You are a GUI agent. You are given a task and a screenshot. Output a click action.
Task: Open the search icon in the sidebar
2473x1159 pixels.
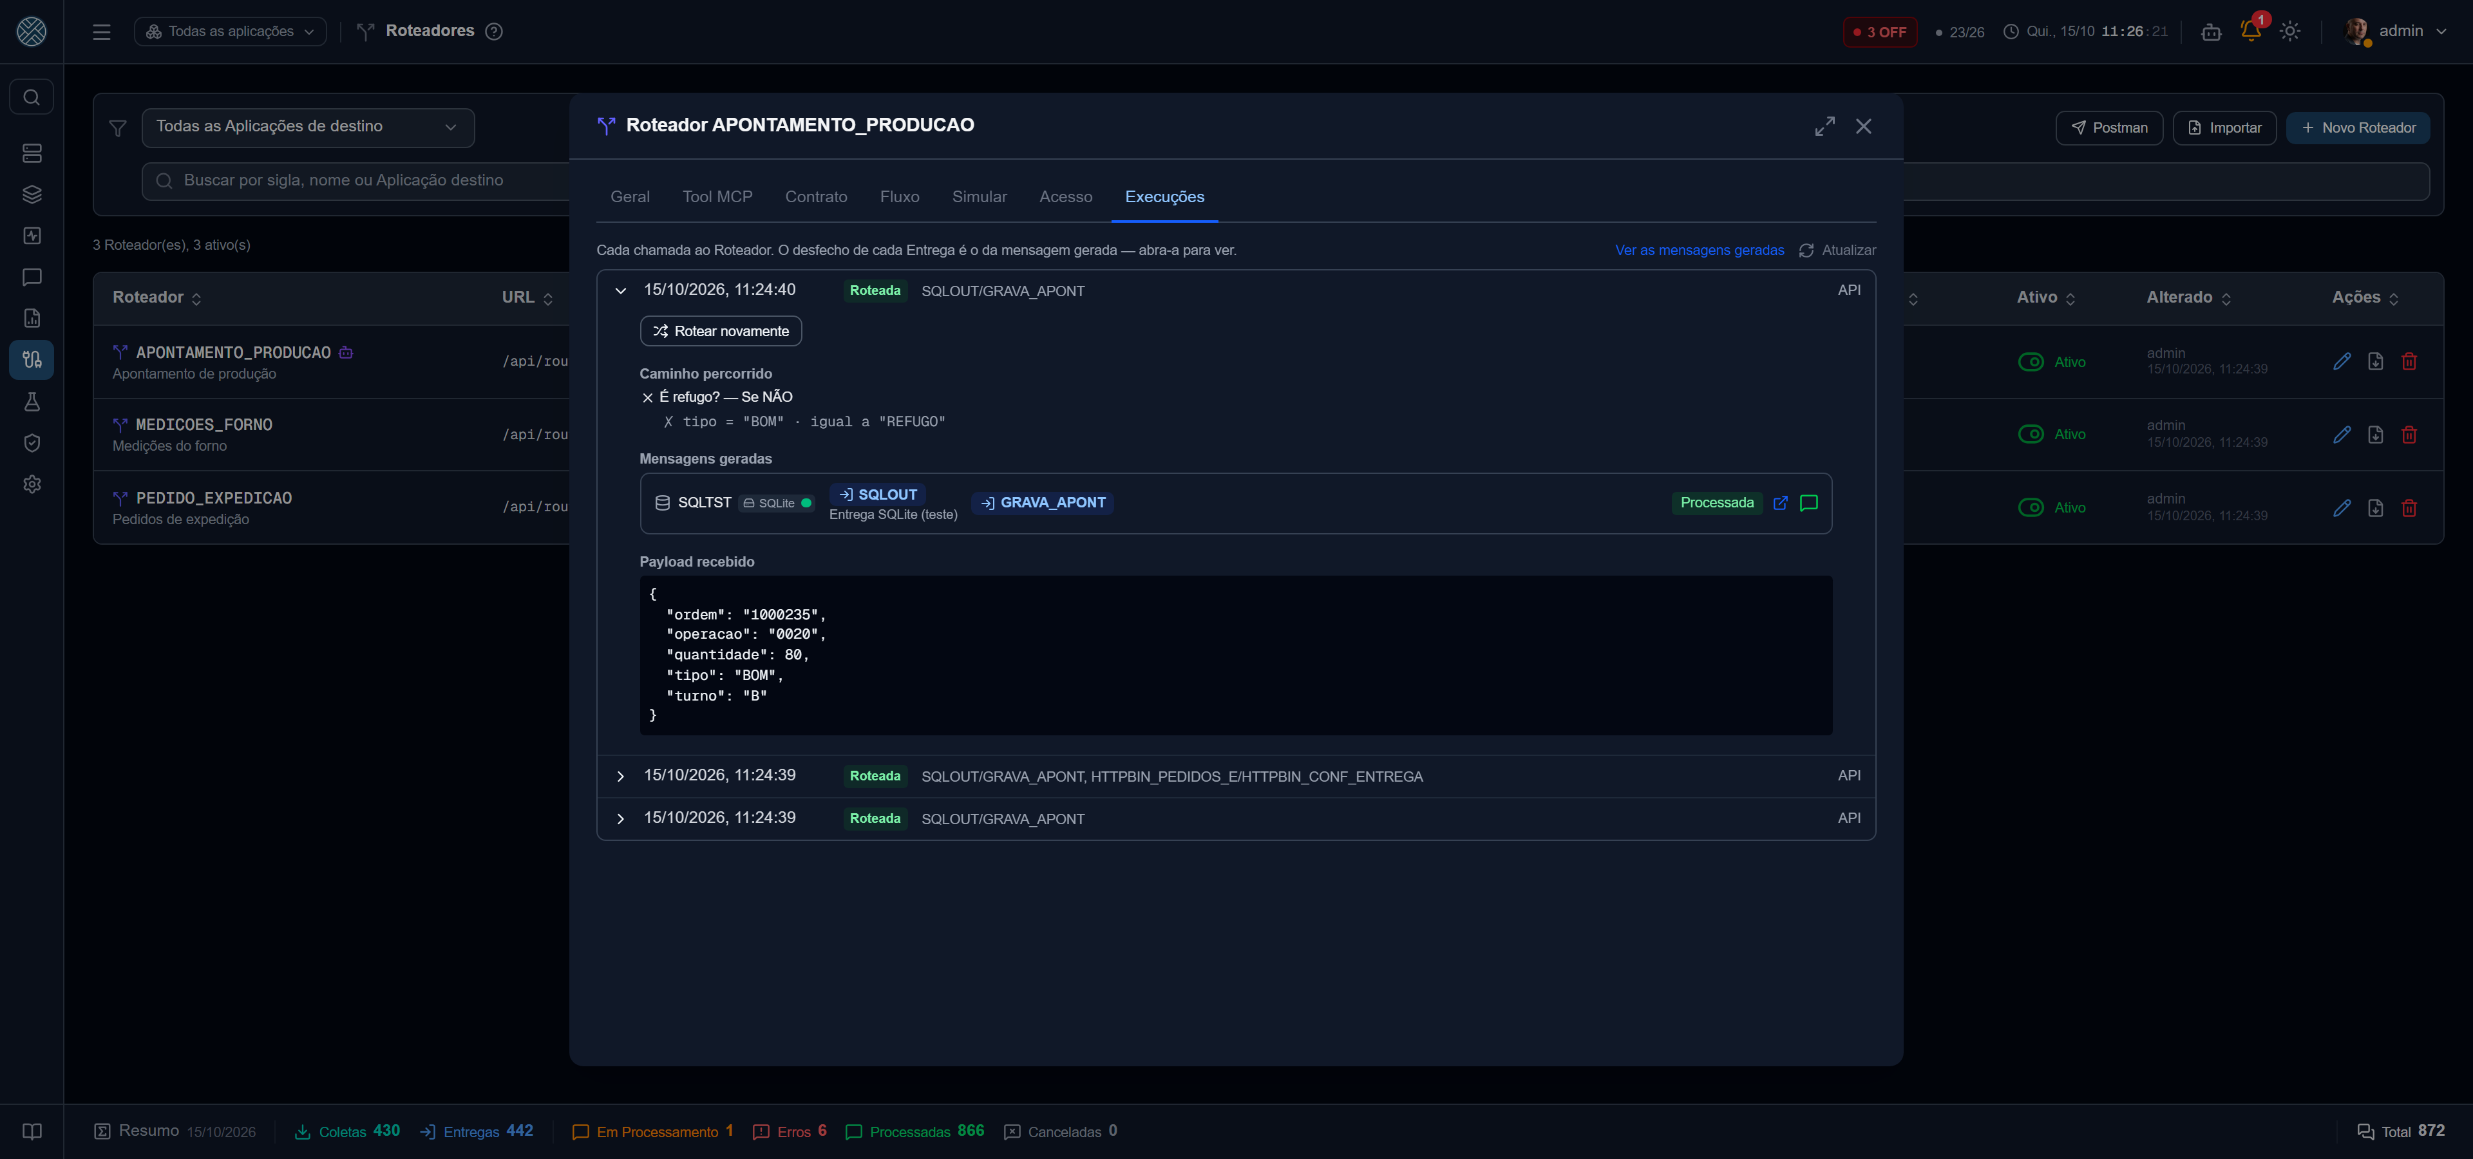pos(32,97)
